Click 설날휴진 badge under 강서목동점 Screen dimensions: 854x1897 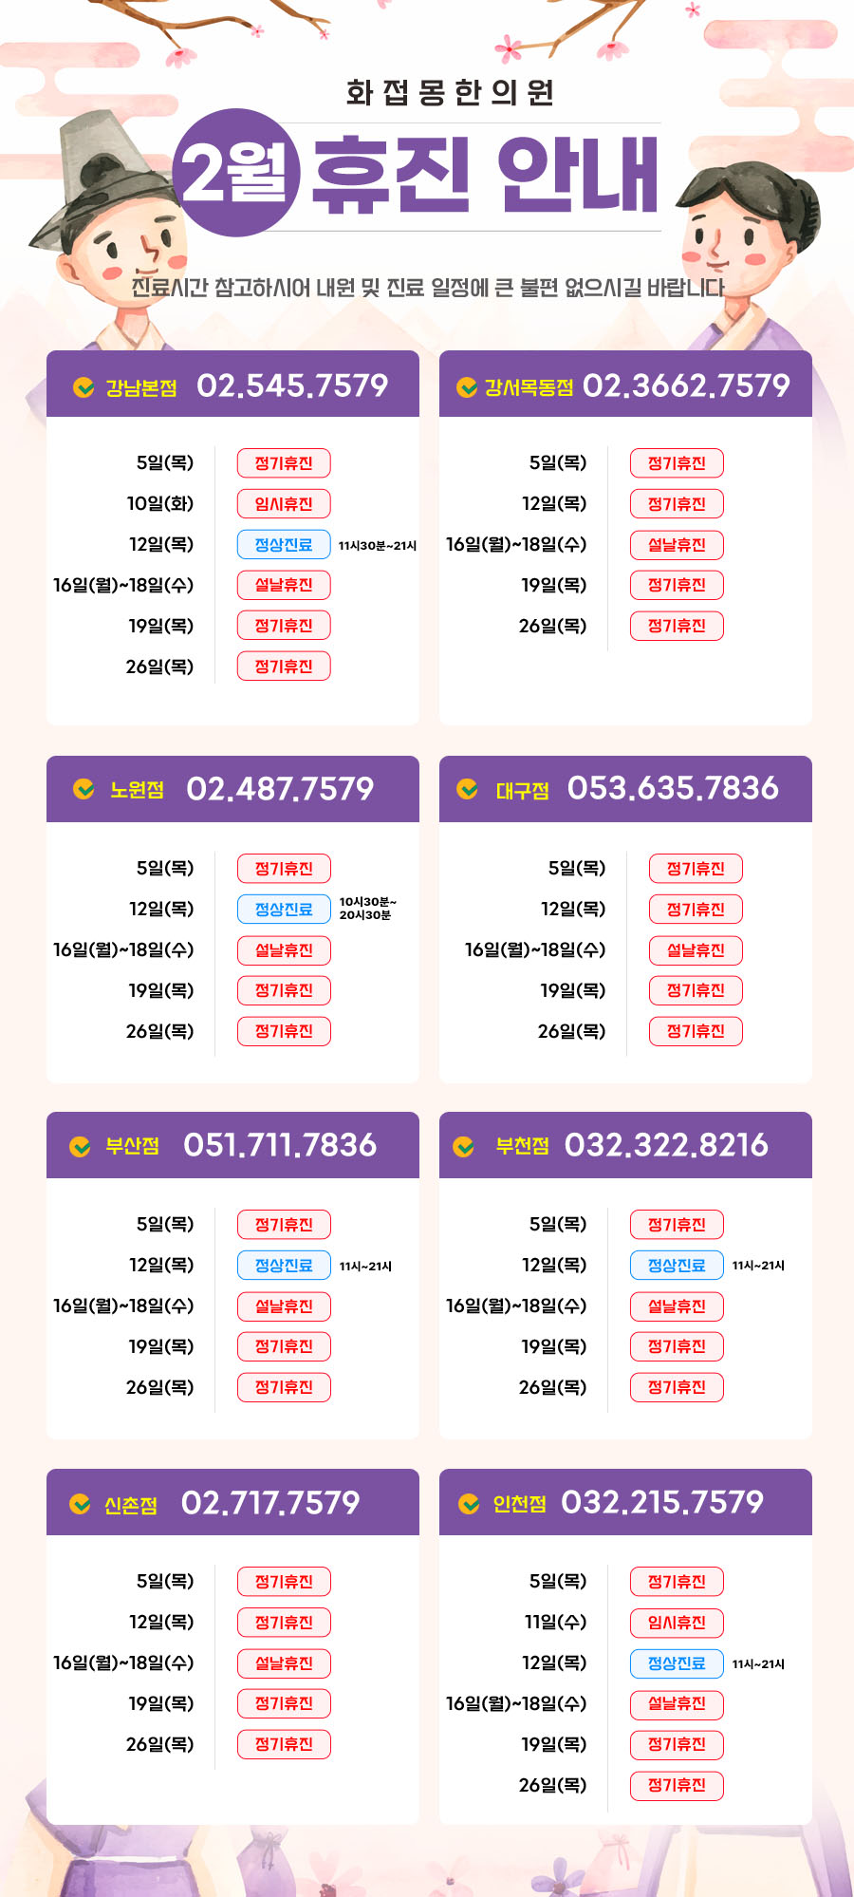tap(677, 545)
